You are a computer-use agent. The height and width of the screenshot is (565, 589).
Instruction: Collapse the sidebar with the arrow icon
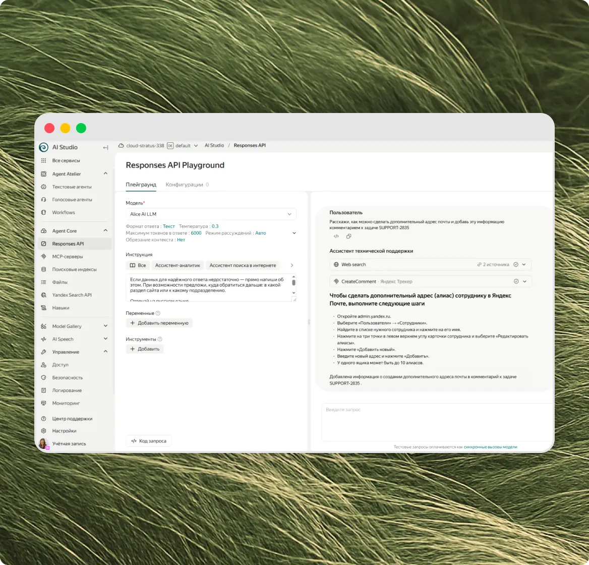click(x=105, y=148)
